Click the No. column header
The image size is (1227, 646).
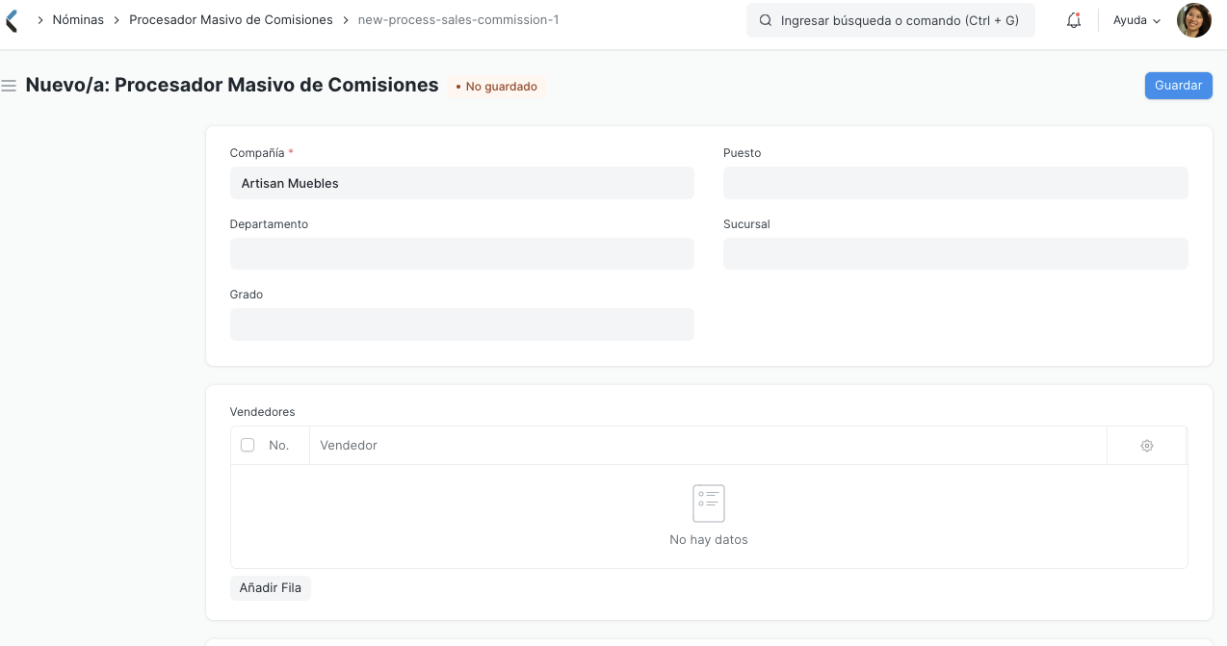279,446
